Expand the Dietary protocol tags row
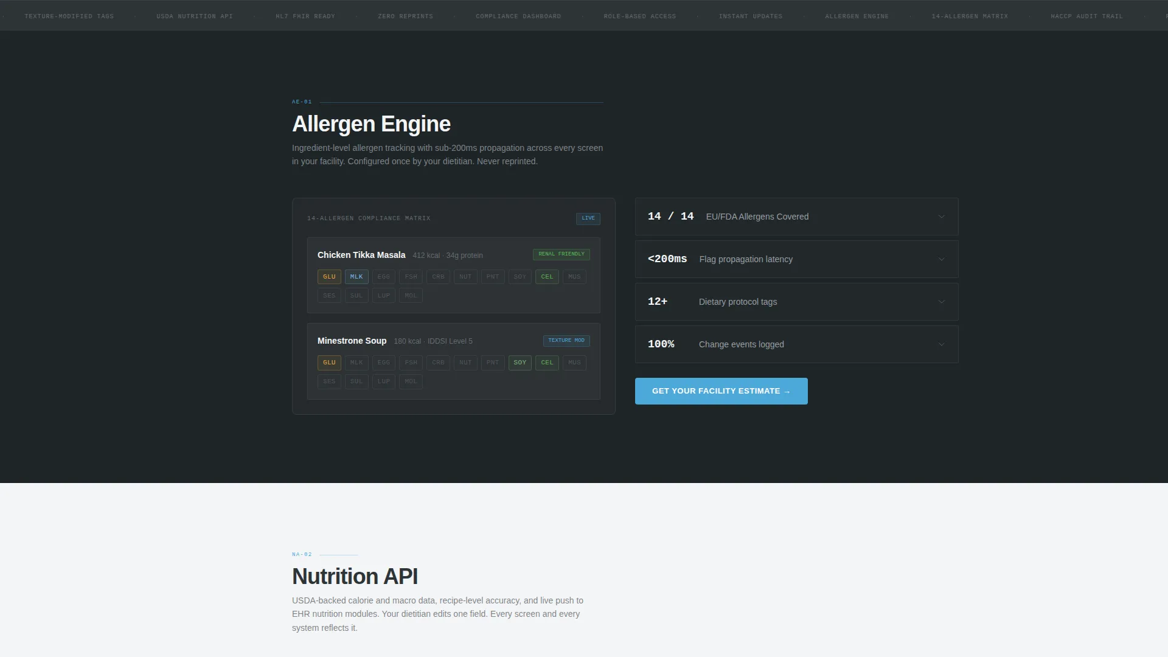Viewport: 1168px width, 657px height. (x=796, y=302)
